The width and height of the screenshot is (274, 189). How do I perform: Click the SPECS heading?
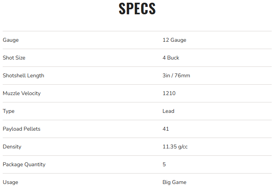(137, 9)
